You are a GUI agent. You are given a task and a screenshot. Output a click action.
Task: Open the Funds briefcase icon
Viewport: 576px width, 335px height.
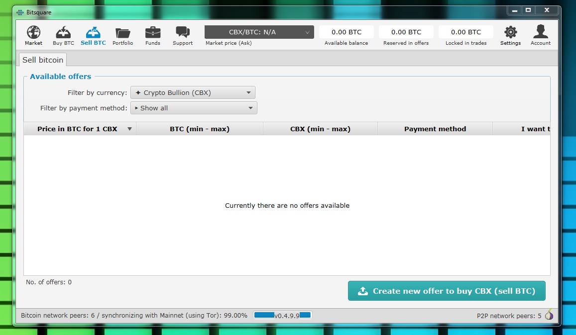click(x=153, y=32)
